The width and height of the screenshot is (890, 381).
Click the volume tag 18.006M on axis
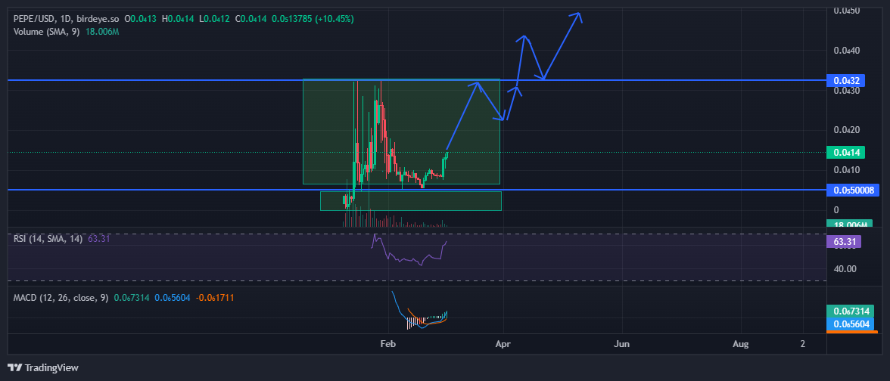point(848,225)
